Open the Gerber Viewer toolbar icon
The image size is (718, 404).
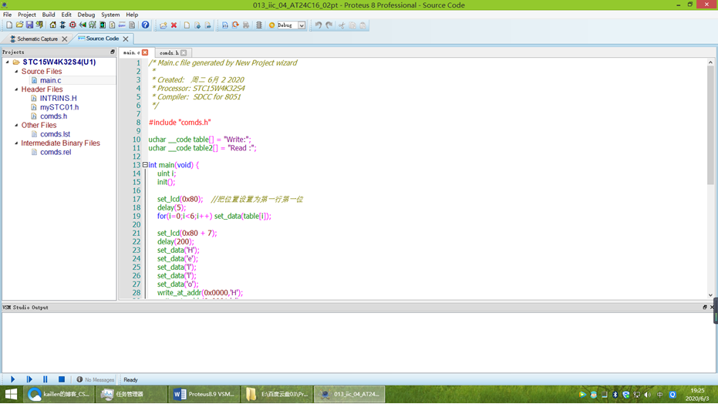tap(93, 25)
